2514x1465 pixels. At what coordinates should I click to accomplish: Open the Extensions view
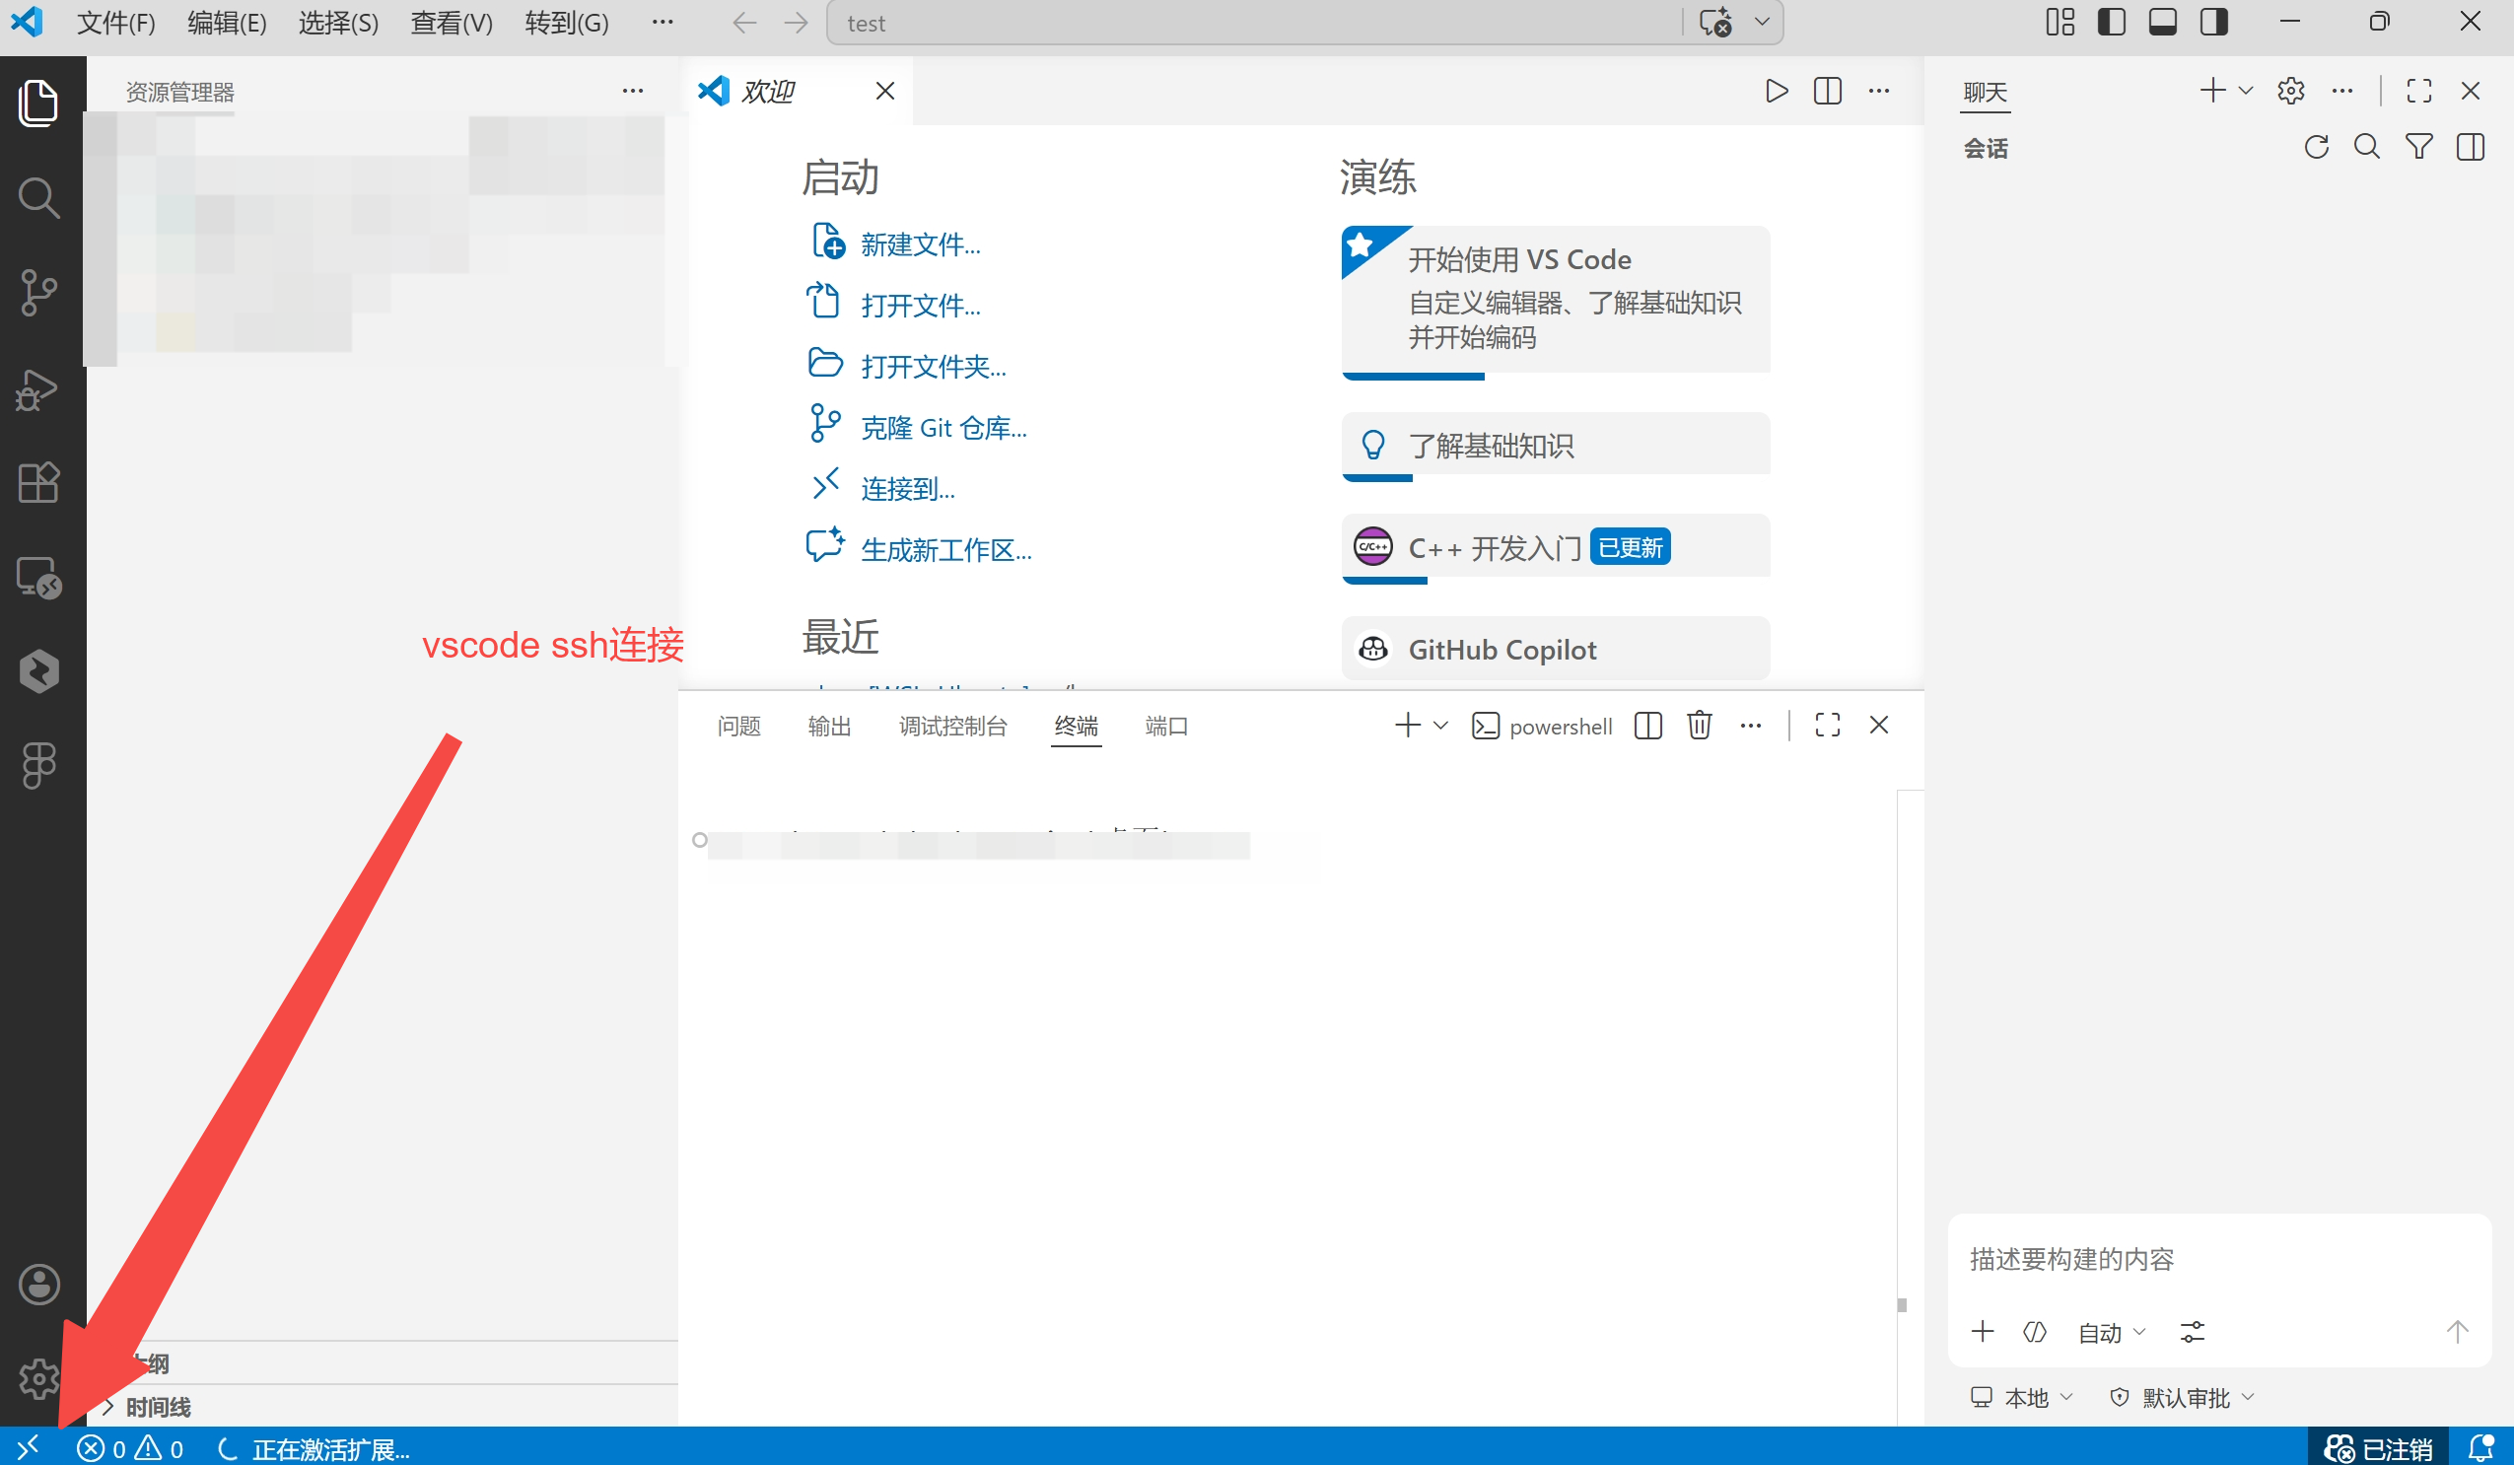coord(38,483)
